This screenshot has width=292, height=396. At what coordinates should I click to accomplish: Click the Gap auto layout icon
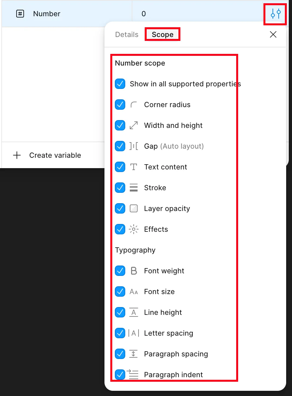click(133, 146)
